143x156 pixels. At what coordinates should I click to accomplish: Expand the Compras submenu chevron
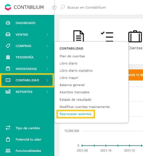47,46
